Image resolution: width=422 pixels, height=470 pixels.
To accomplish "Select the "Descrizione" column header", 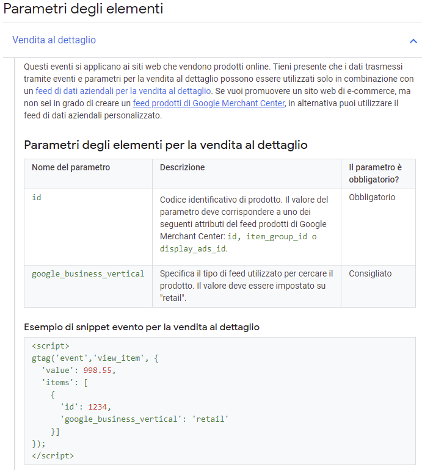I will point(182,167).
